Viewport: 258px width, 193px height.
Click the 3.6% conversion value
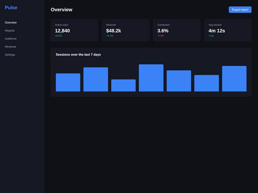coord(163,31)
